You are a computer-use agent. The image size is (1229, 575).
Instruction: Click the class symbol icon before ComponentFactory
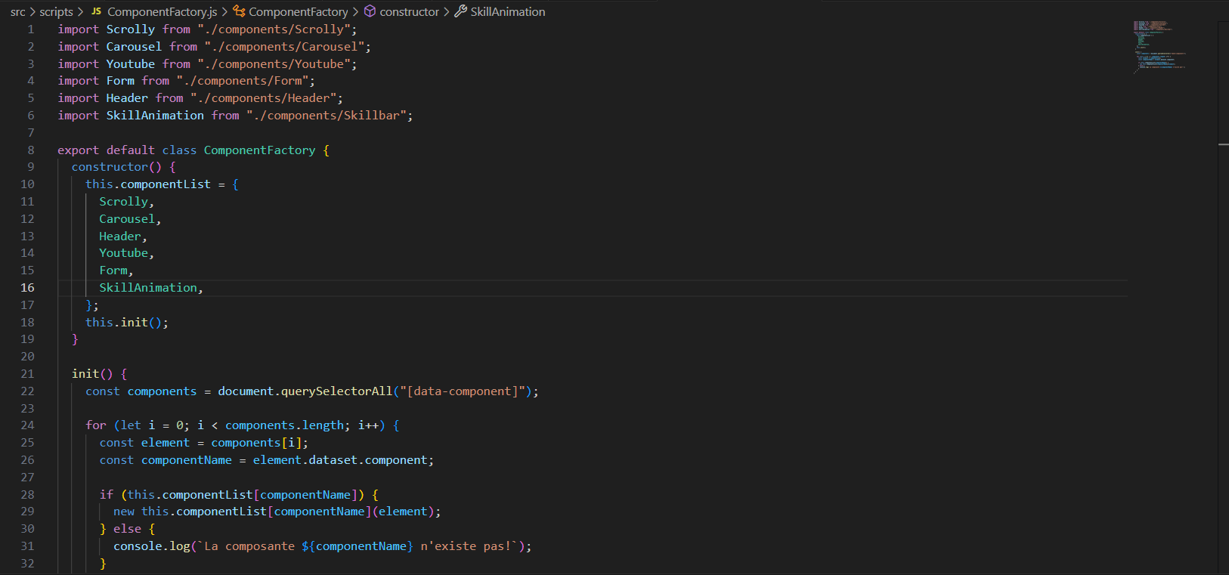239,11
